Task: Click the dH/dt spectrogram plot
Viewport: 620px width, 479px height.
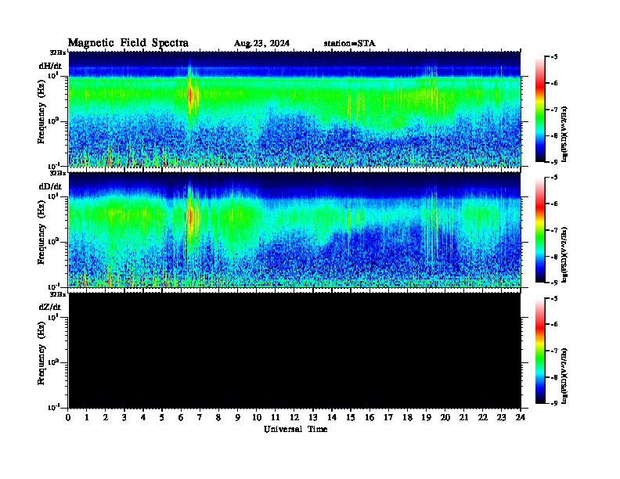Action: [294, 109]
